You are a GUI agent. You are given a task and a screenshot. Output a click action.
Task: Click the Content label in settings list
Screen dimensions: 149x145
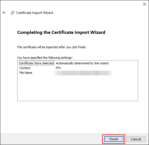click(25, 68)
